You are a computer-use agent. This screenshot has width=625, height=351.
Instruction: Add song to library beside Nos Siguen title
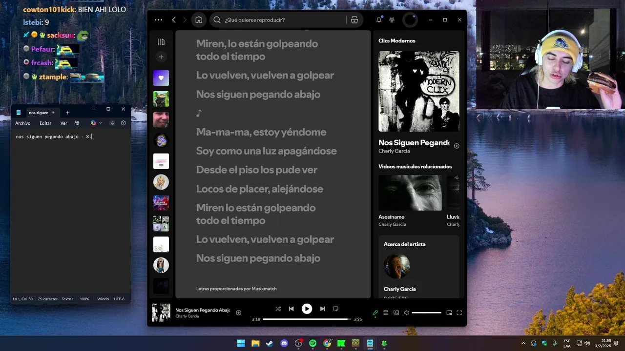(457, 146)
